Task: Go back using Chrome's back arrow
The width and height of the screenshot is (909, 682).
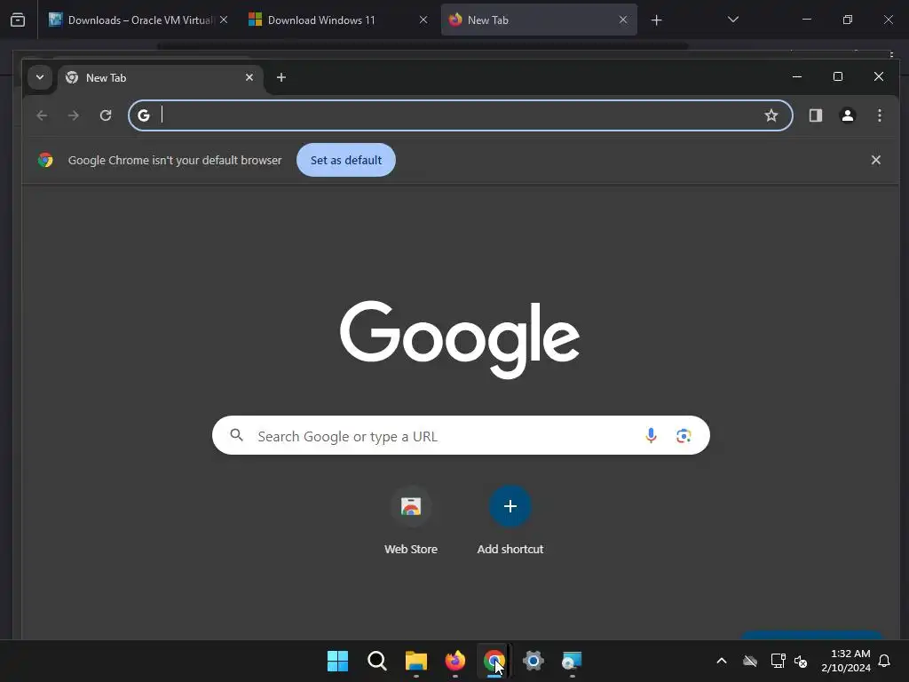Action: [42, 115]
